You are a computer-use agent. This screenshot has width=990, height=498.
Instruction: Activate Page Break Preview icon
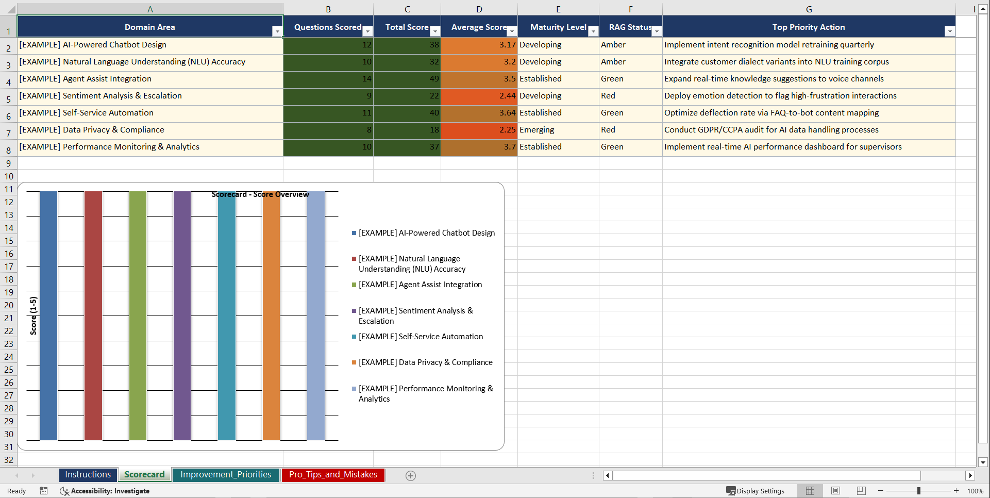click(861, 491)
